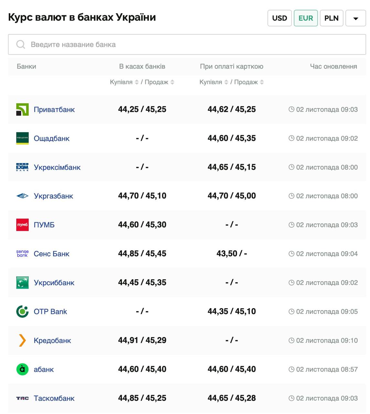Image resolution: width=370 pixels, height=414 pixels.
Task: Click the red ПУМБ logo icon
Action: (22, 225)
